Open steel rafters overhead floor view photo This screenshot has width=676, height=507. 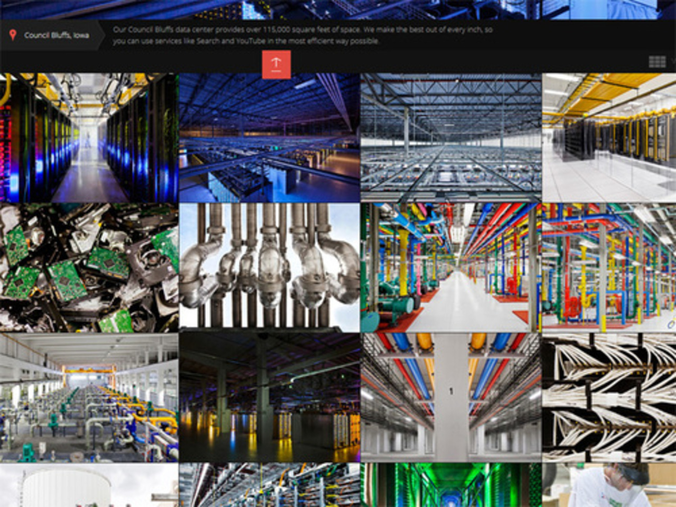(451, 137)
